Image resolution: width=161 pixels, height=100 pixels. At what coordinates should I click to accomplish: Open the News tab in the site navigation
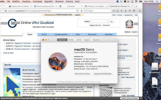78,34
